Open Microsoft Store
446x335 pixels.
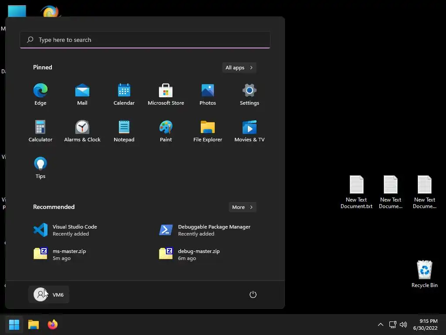click(166, 95)
